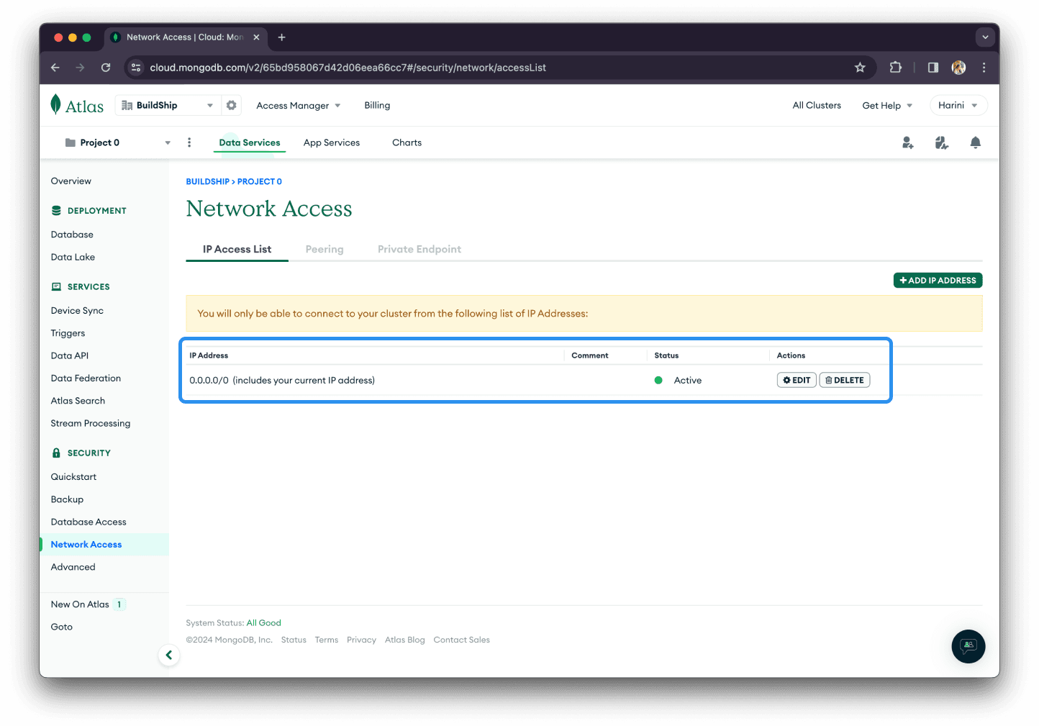Open the support chat bubble
1039x726 pixels.
pos(968,646)
